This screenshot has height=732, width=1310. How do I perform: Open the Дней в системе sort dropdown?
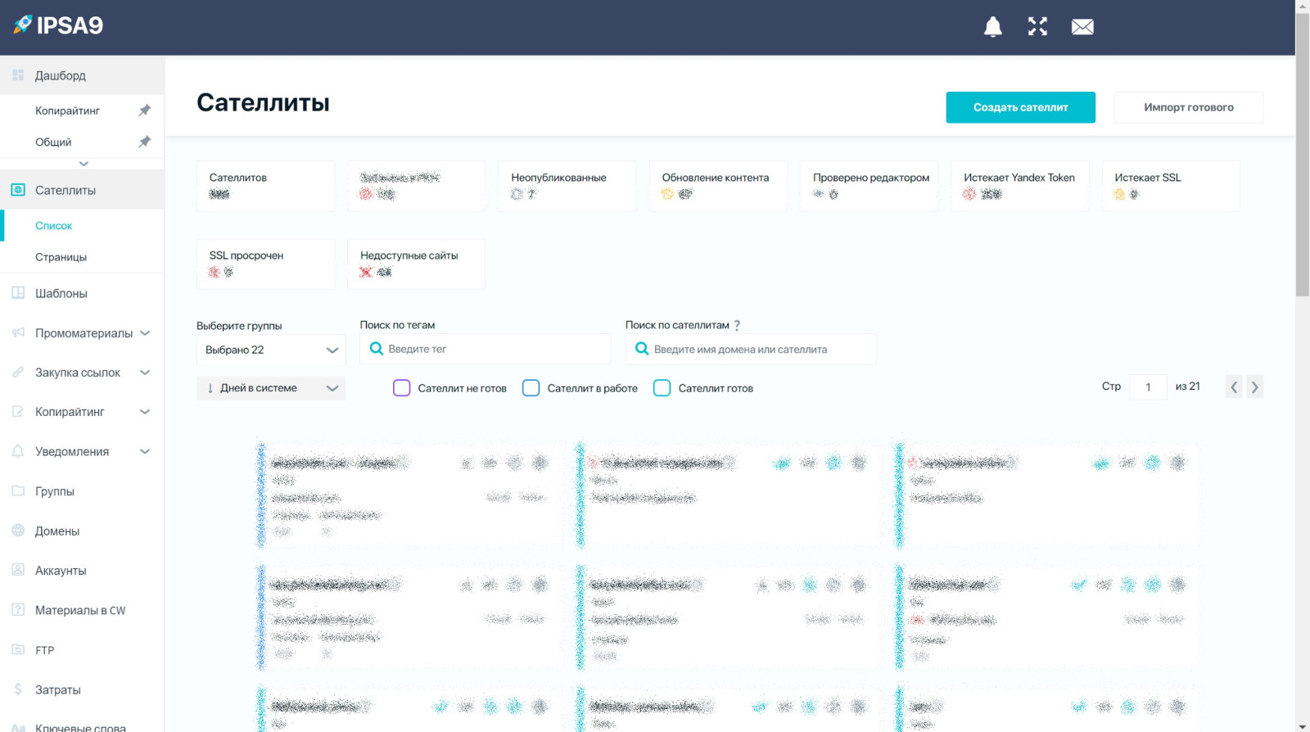click(271, 388)
